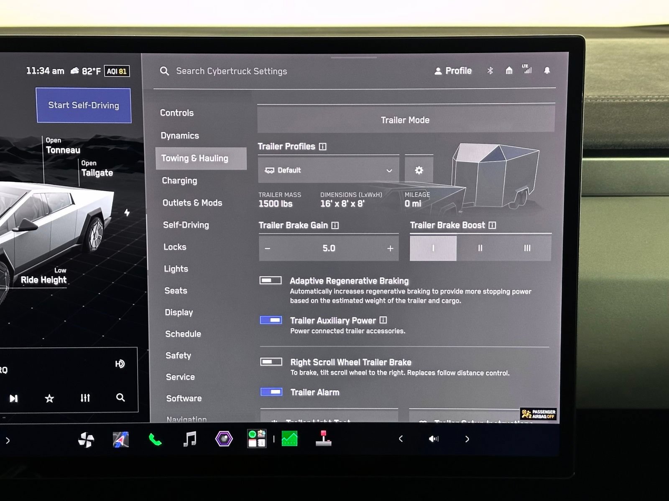This screenshot has height=501, width=669.
Task: Show Trailer Auxiliary Power info icon
Action: pos(383,320)
